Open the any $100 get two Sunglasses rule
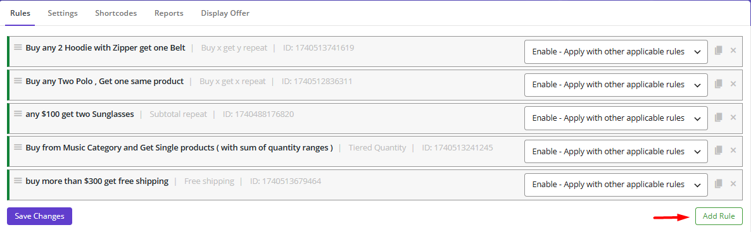The width and height of the screenshot is (751, 232). click(x=80, y=114)
